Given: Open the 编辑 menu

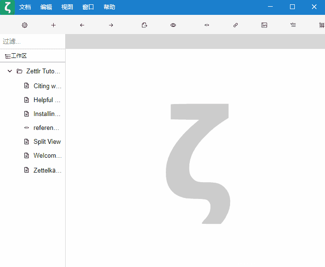Looking at the screenshot, I should coord(46,7).
